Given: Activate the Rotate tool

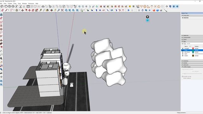Looking at the screenshot, I should tap(33, 10).
